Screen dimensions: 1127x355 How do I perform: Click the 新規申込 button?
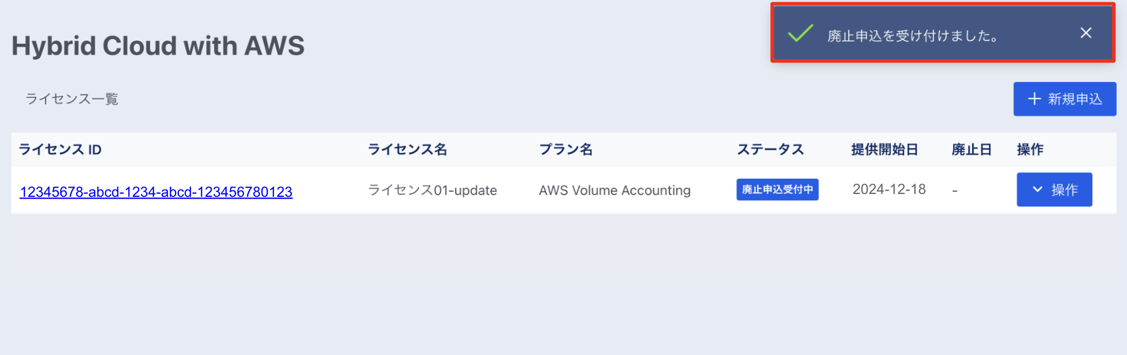tap(1064, 99)
